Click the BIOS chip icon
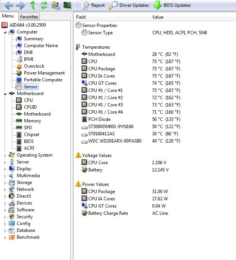Image resolution: width=236 pixels, height=260 pixels. click(19, 141)
